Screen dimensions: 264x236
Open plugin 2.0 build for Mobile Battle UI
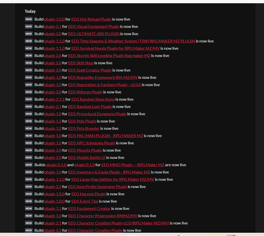(x=53, y=157)
